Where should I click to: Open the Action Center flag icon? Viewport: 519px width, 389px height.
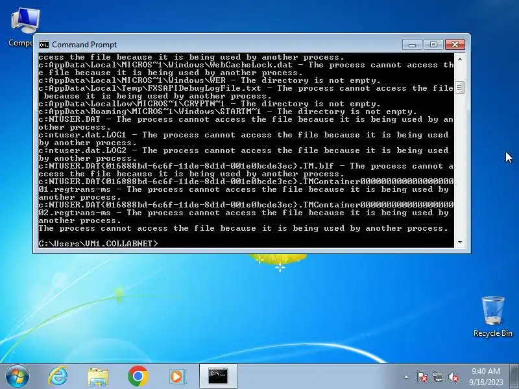[x=422, y=377]
